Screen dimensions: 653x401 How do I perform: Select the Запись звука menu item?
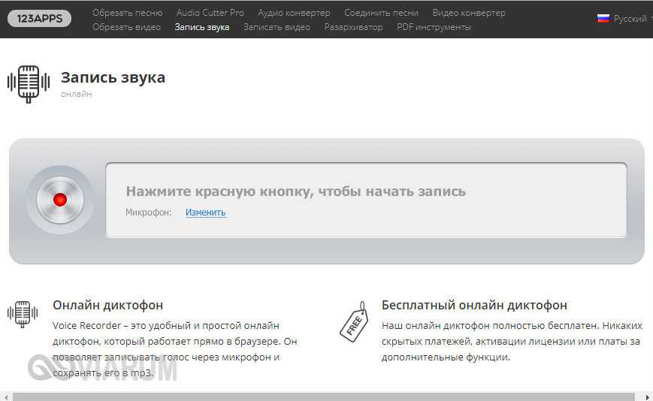click(201, 27)
